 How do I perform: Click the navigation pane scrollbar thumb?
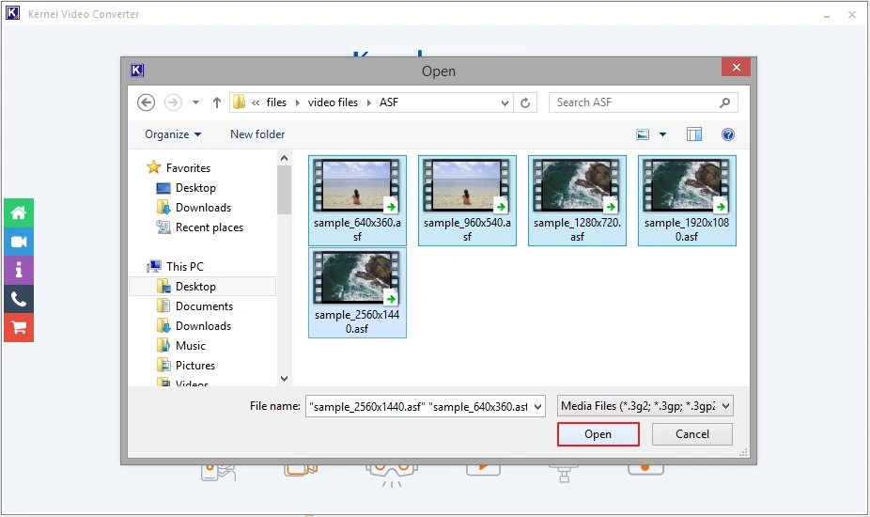284,190
